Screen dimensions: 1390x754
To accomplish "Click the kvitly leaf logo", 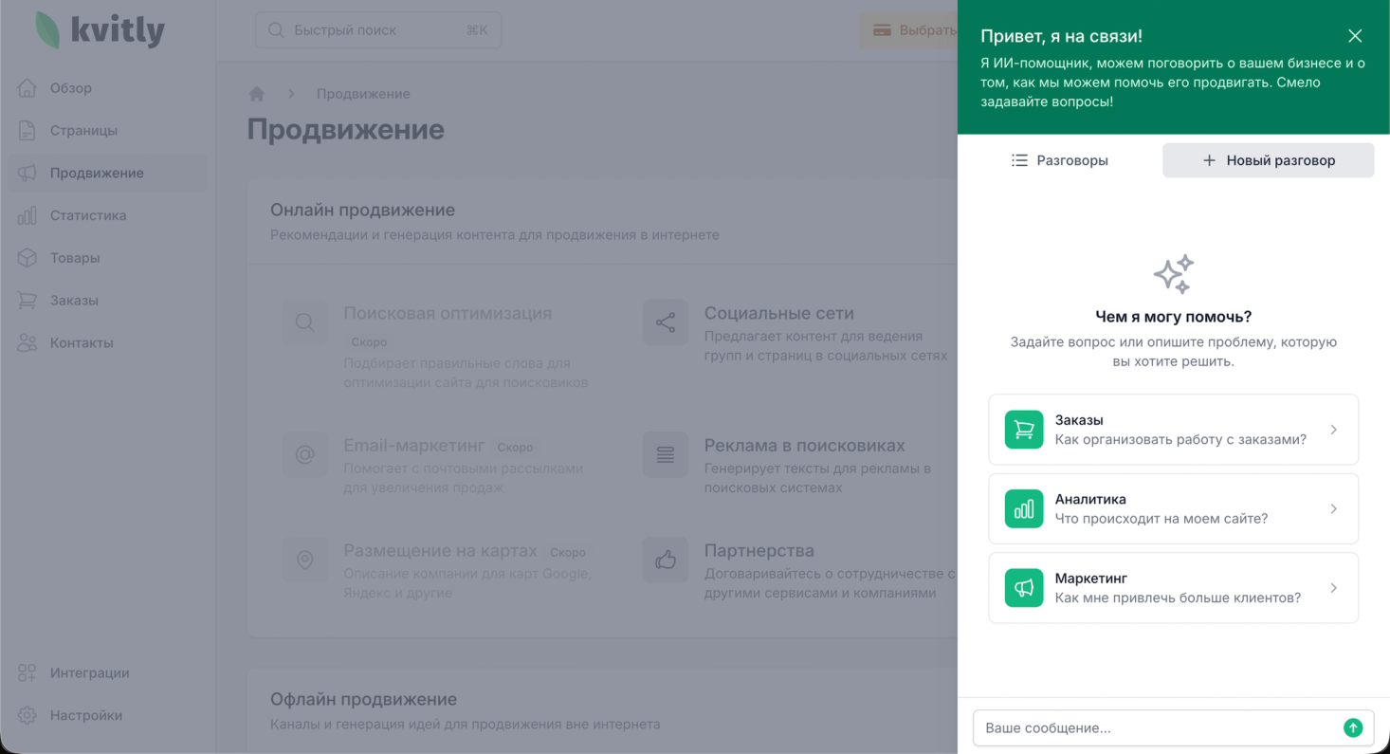I will pos(46,30).
